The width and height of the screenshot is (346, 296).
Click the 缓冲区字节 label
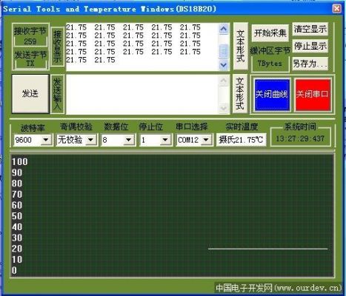click(270, 50)
